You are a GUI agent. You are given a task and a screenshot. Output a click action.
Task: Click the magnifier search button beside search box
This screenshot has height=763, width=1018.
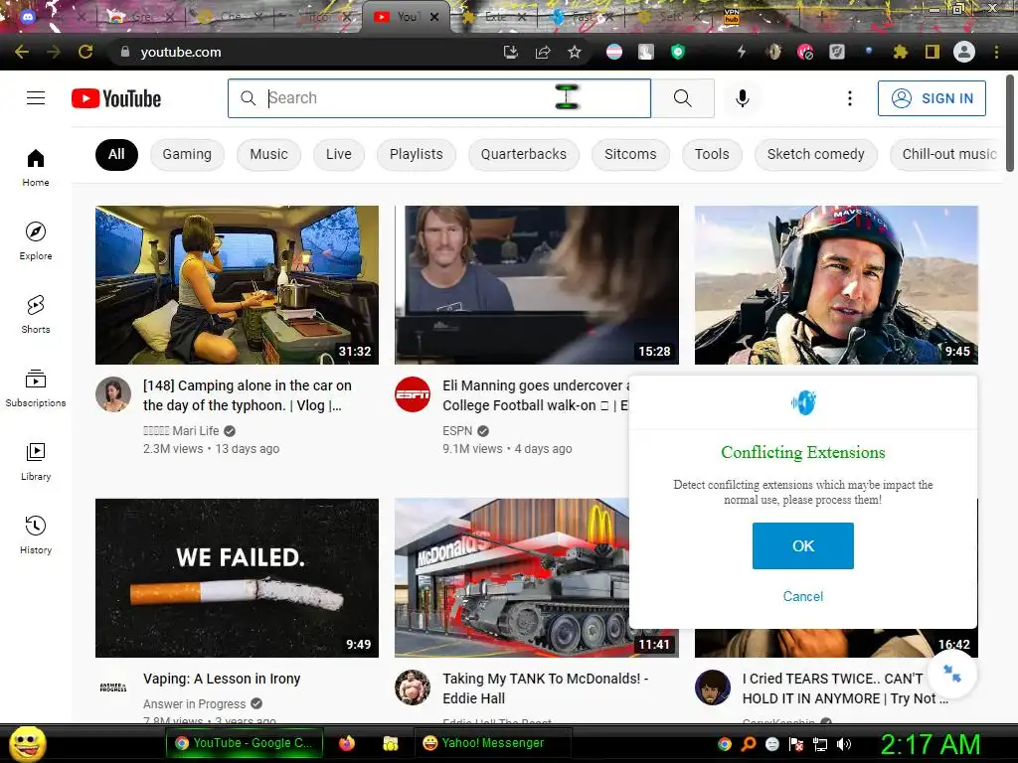coord(682,98)
